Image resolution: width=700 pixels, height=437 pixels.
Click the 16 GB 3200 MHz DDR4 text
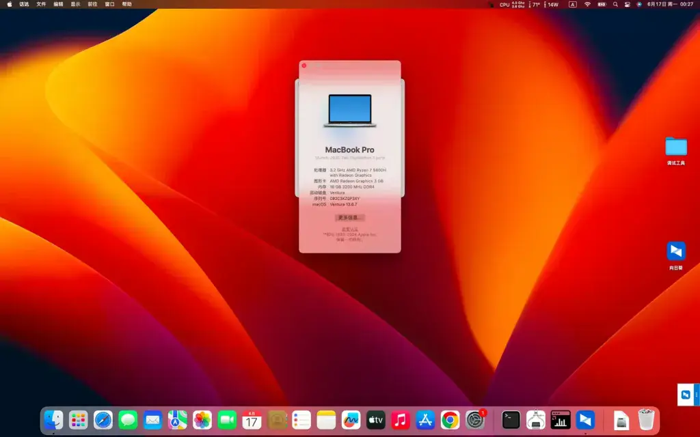click(x=352, y=187)
